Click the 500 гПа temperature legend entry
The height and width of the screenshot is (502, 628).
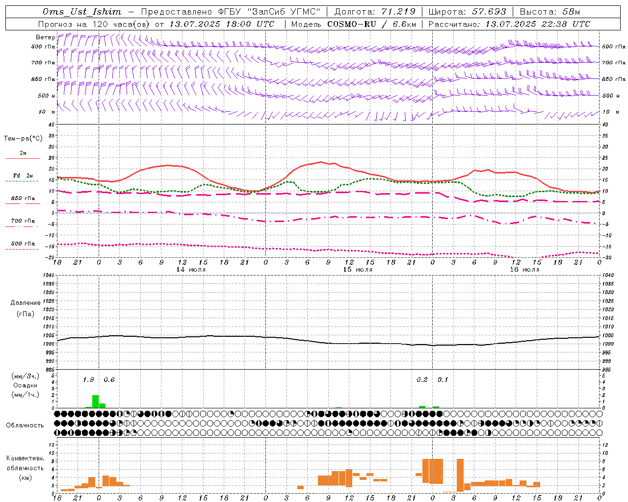(23, 244)
